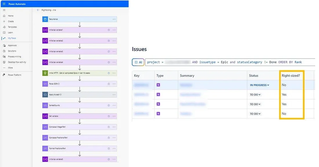This screenshot has height=167, width=319.
Task: Show help info for Initialize variable2
Action: click(109, 41)
